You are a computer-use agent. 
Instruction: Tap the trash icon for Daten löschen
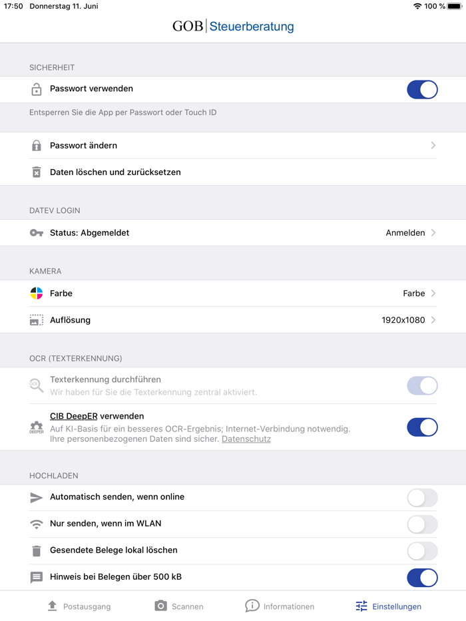pyautogui.click(x=37, y=172)
